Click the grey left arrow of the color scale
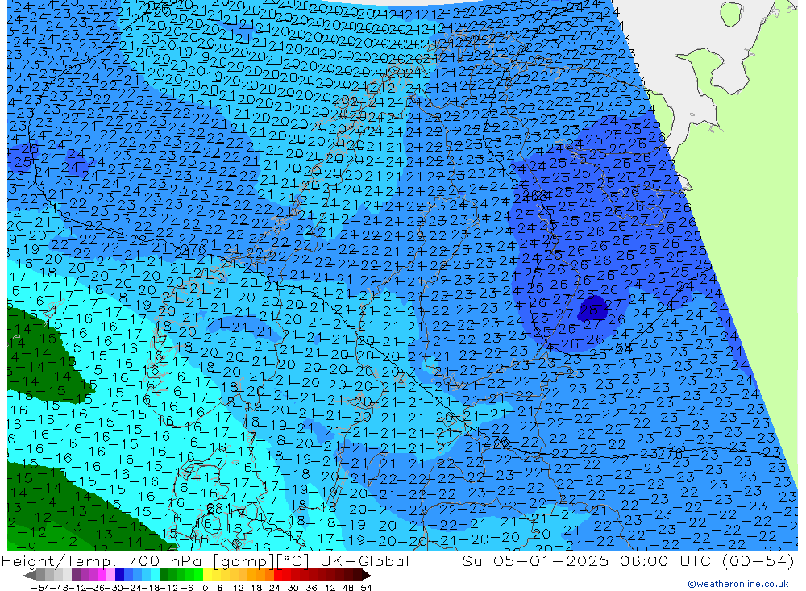Image resolution: width=806 pixels, height=591 pixels. [x=29, y=575]
